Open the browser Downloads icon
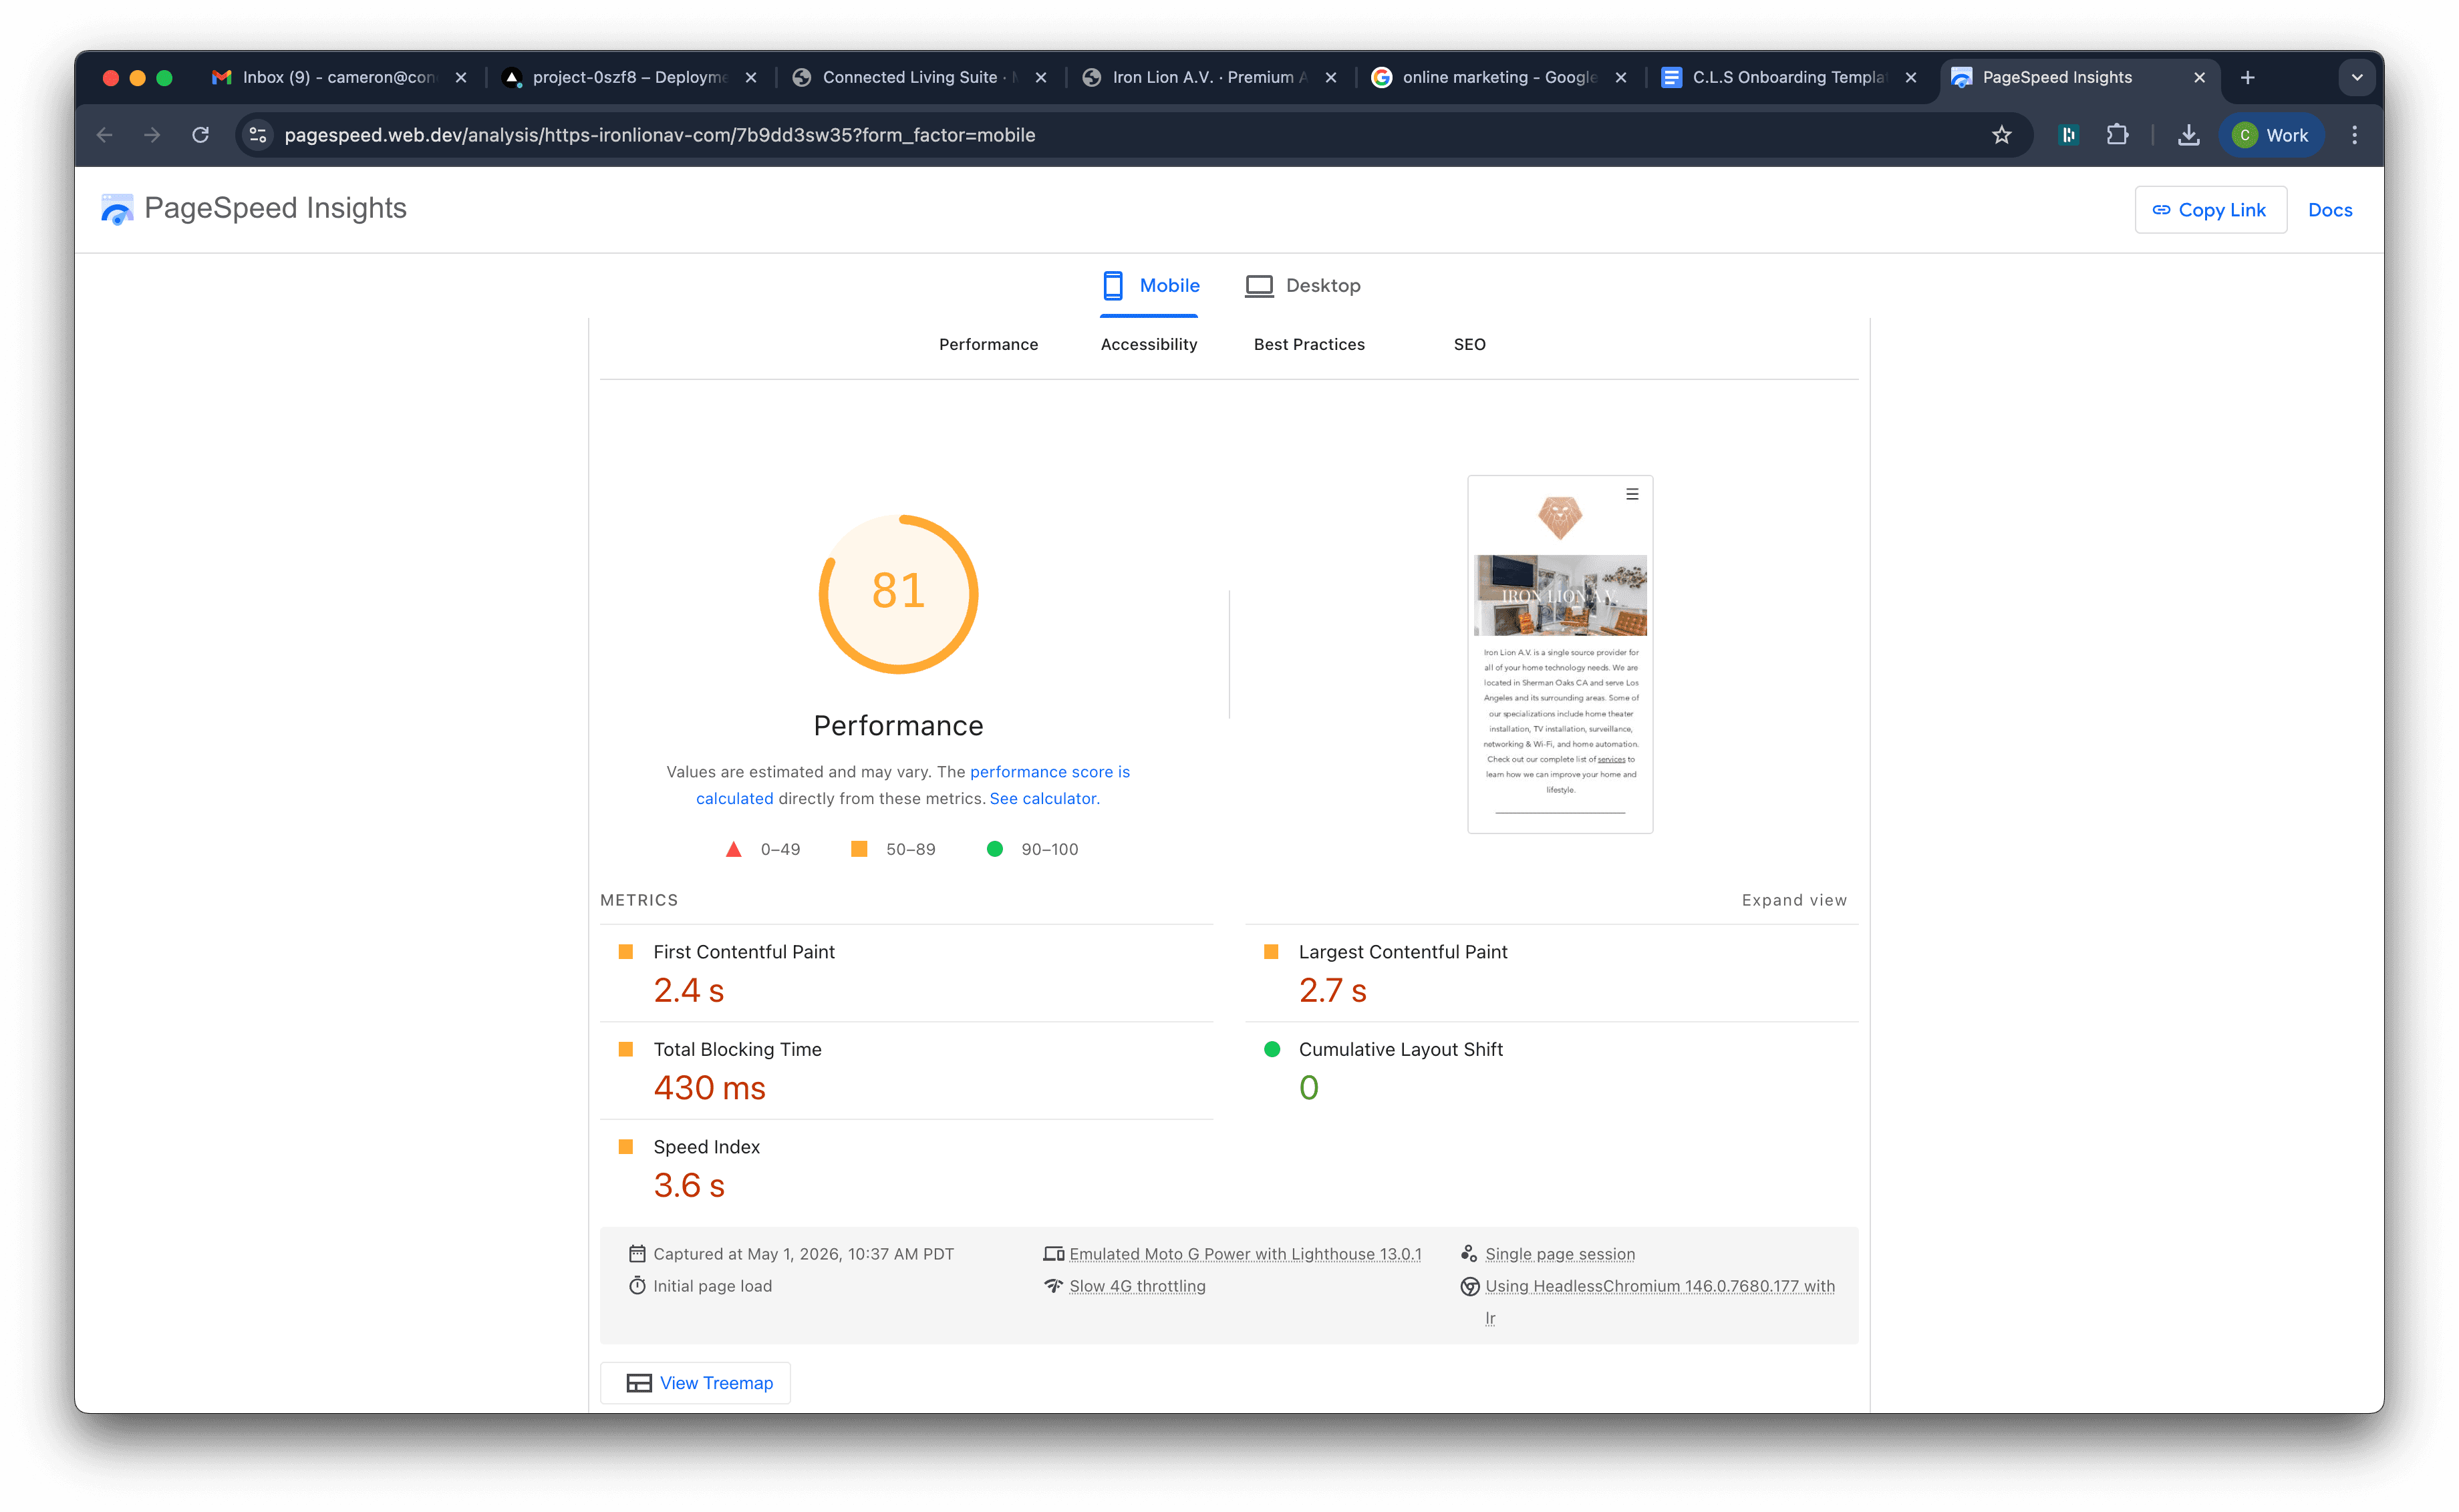The width and height of the screenshot is (2459, 1512). coord(2188,135)
